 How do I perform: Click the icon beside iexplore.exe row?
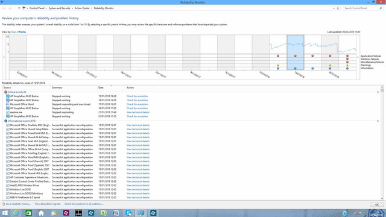pos(8,113)
